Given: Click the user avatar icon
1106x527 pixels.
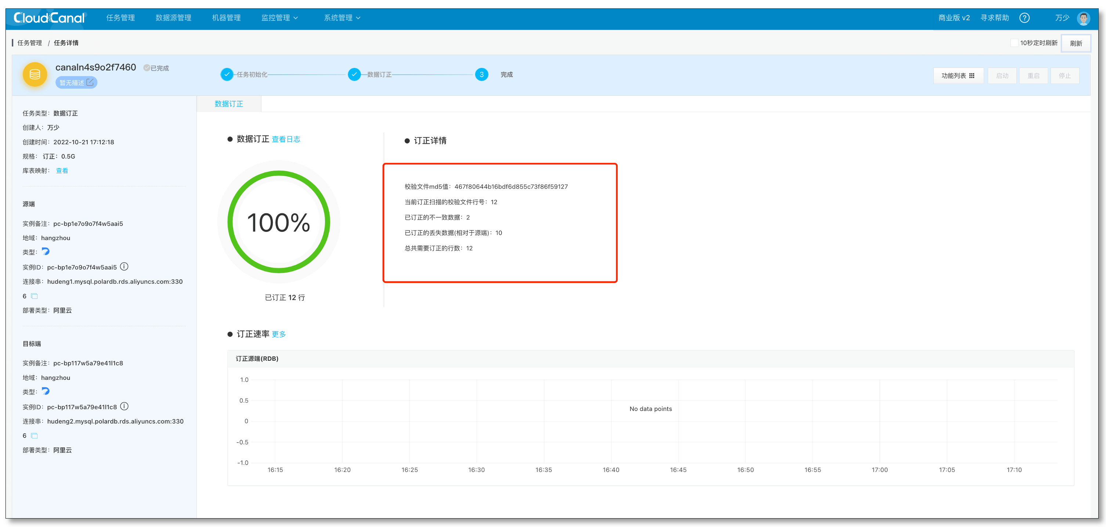Looking at the screenshot, I should tap(1084, 18).
